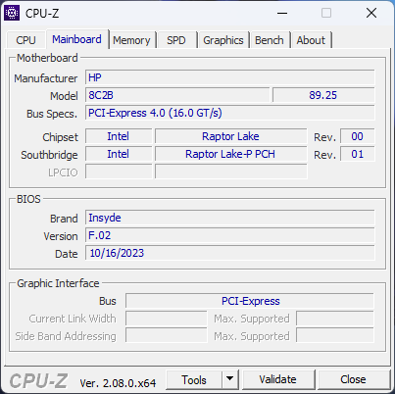Show the About tab
Image resolution: width=395 pixels, height=394 pixels.
point(311,40)
